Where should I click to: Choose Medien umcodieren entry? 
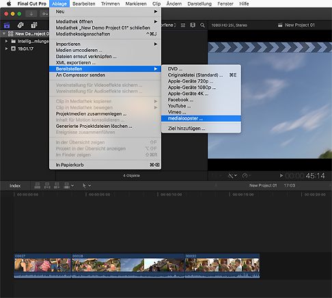(105, 50)
